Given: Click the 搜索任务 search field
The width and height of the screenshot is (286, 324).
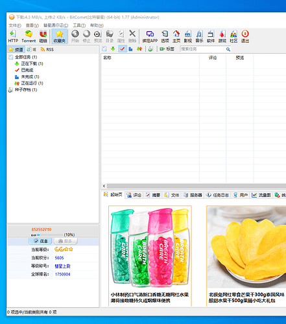Looking at the screenshot, I should 203,49.
